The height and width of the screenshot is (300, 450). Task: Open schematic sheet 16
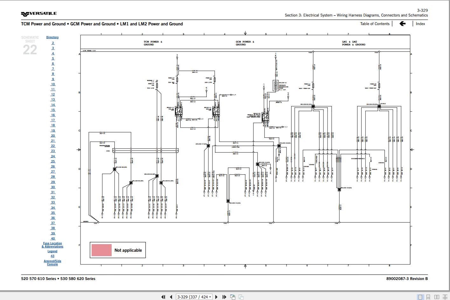(53, 115)
